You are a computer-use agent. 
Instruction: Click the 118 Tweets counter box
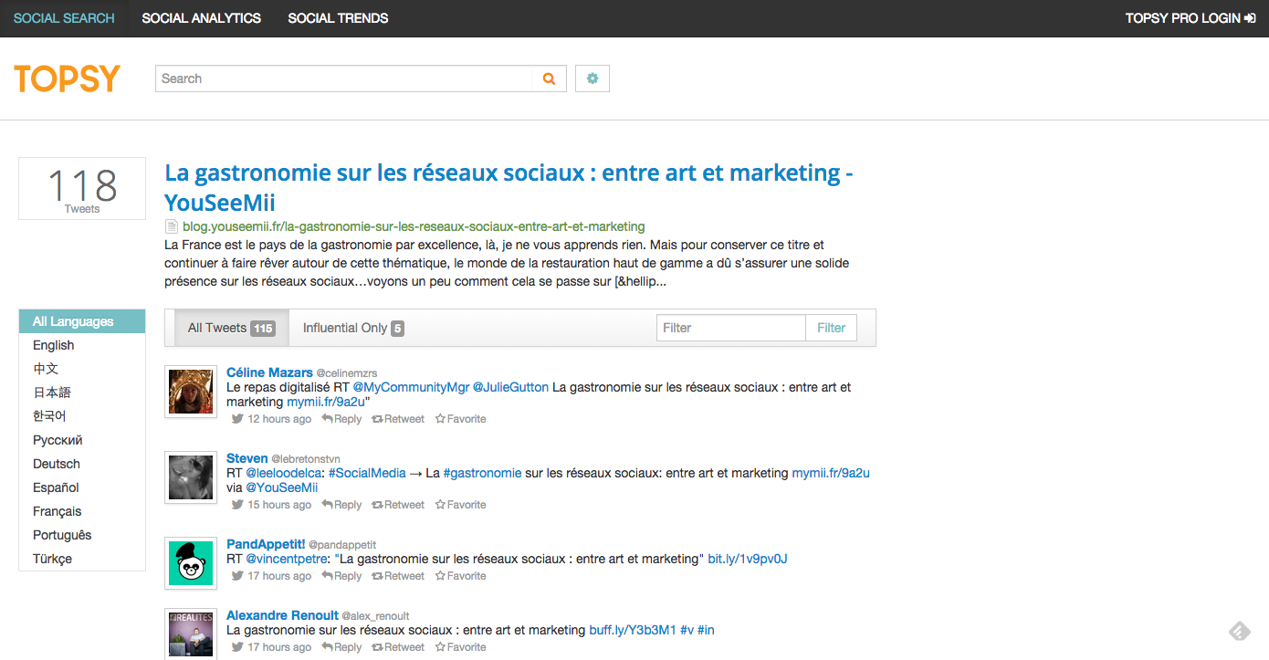tap(82, 188)
